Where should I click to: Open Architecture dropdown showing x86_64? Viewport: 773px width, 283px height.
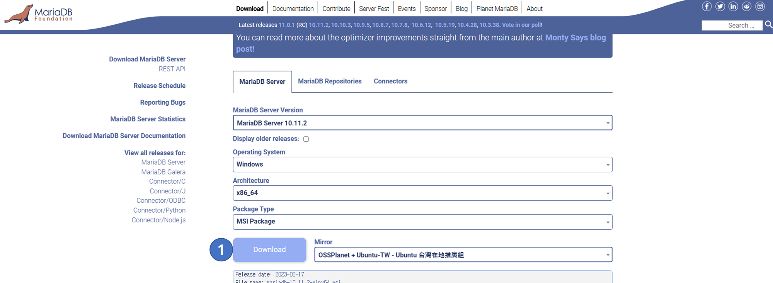click(422, 193)
